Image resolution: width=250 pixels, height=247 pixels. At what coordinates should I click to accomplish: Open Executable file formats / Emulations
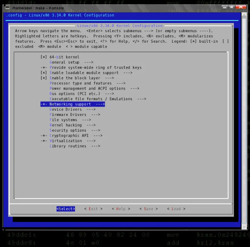coord(98,99)
